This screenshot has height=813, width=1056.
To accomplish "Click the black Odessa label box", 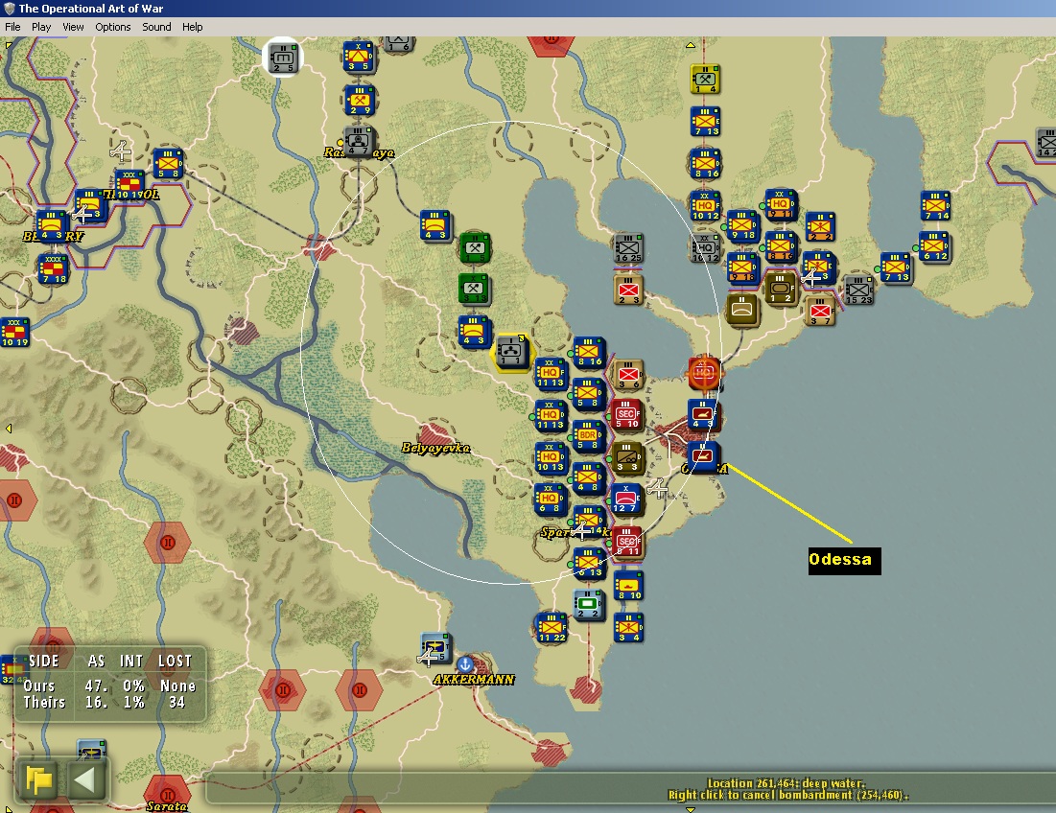I will pos(845,560).
